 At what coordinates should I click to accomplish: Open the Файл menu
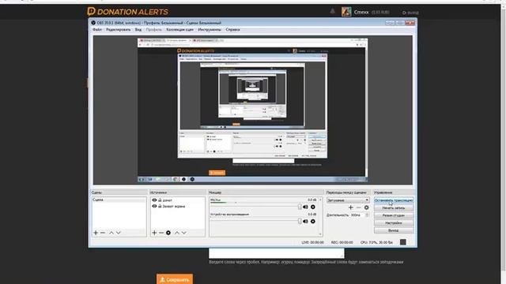(97, 30)
